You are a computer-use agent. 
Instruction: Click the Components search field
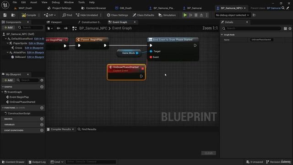click(x=31, y=27)
